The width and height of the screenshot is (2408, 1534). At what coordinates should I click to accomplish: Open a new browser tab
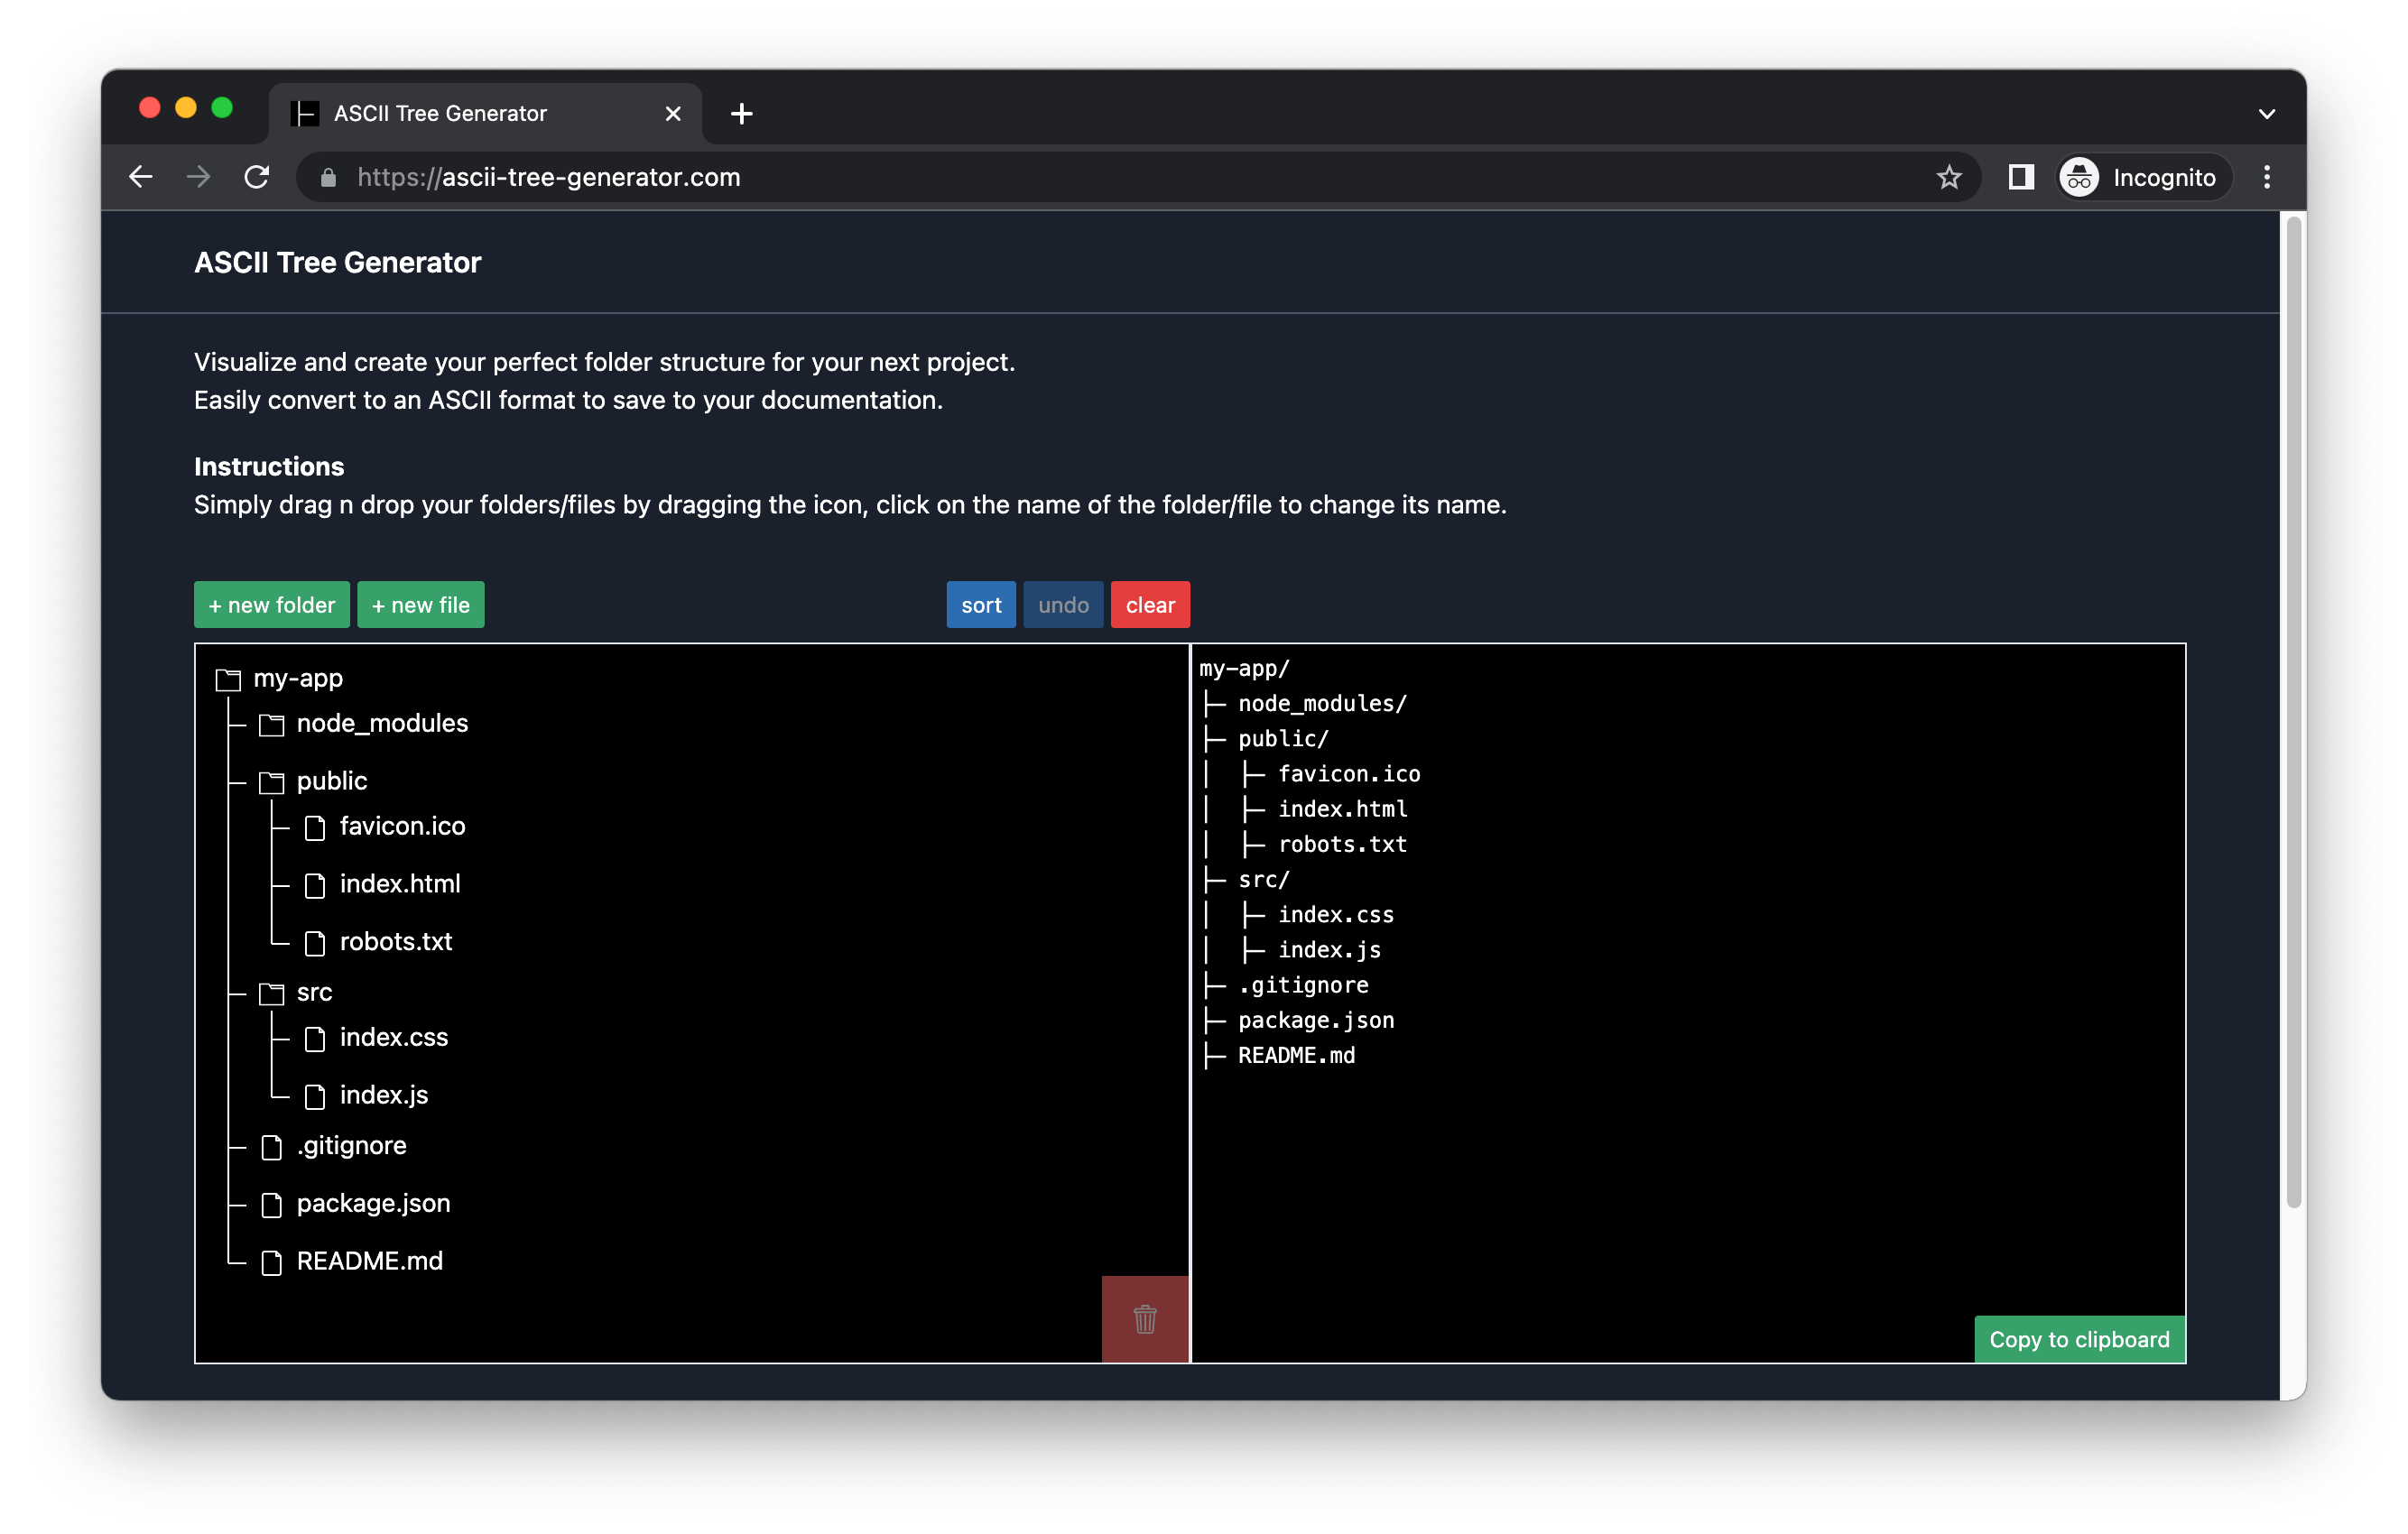741,114
